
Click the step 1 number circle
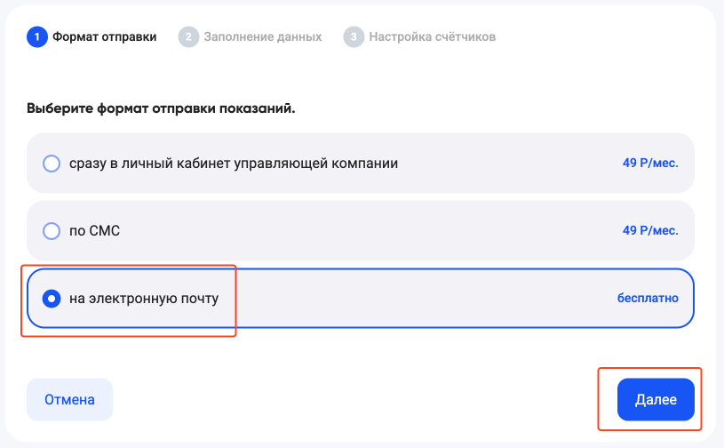pos(36,36)
